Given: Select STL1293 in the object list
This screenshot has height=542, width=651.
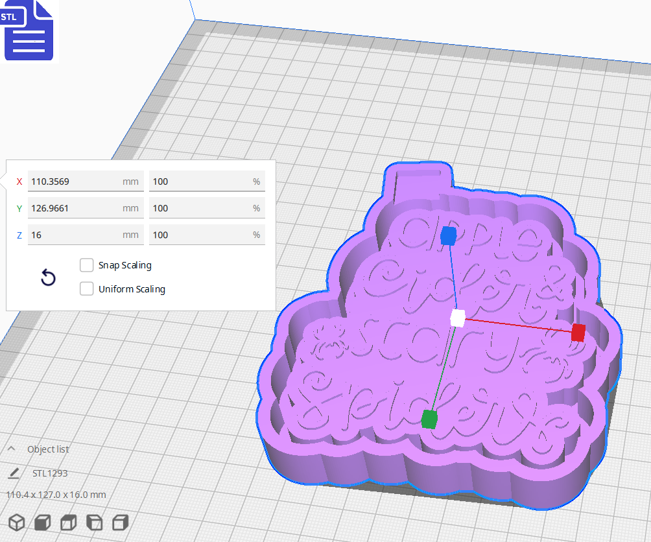Looking at the screenshot, I should pyautogui.click(x=50, y=473).
